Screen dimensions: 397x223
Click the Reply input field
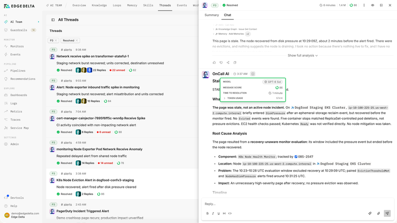[298, 204]
